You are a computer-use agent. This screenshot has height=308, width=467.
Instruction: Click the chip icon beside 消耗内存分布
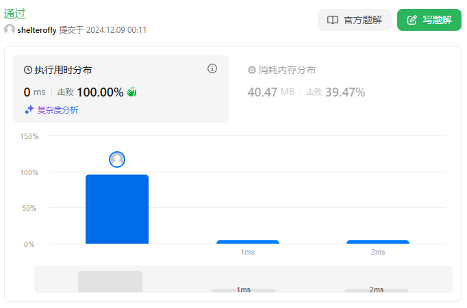pyautogui.click(x=252, y=70)
